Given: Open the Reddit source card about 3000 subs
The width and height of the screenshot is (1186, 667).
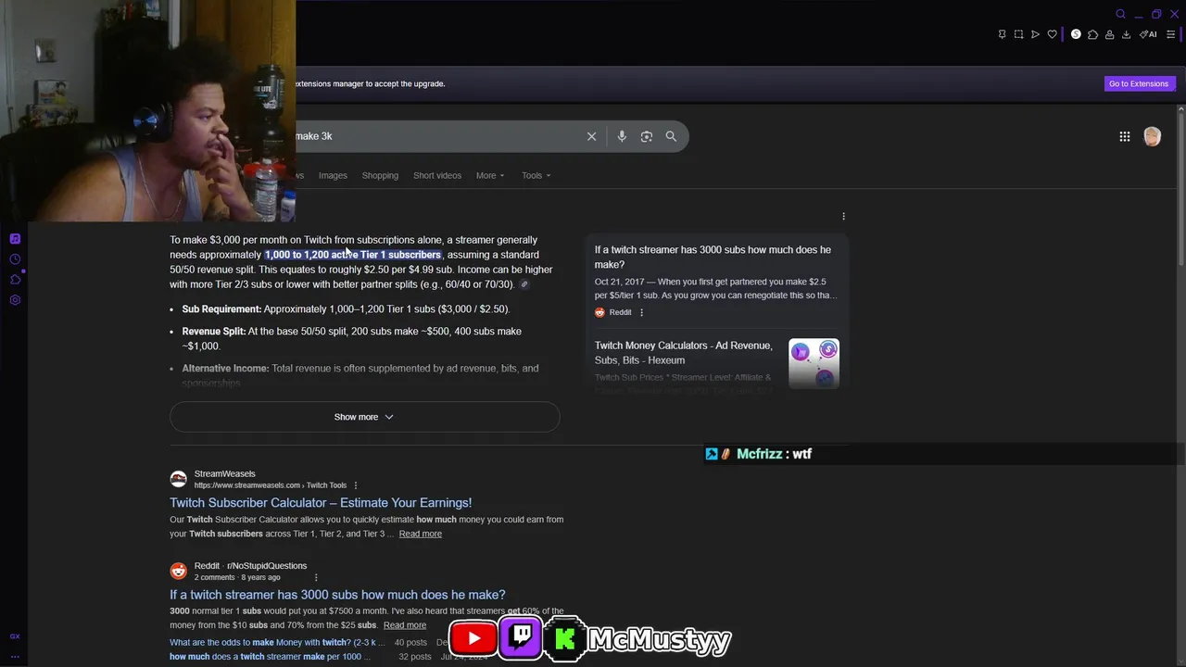Looking at the screenshot, I should pyautogui.click(x=716, y=280).
